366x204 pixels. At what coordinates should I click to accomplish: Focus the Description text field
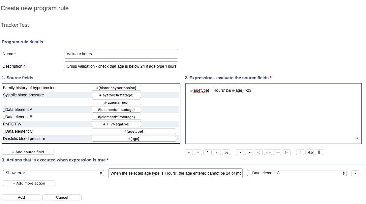tap(121, 66)
